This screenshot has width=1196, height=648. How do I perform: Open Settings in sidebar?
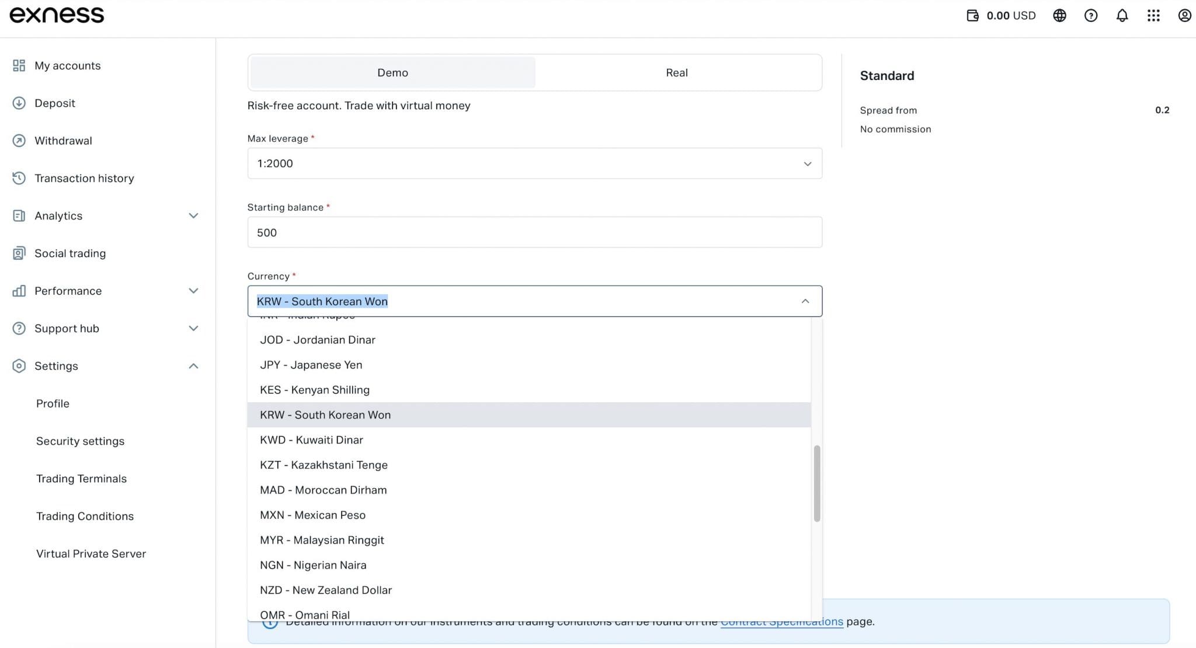56,366
